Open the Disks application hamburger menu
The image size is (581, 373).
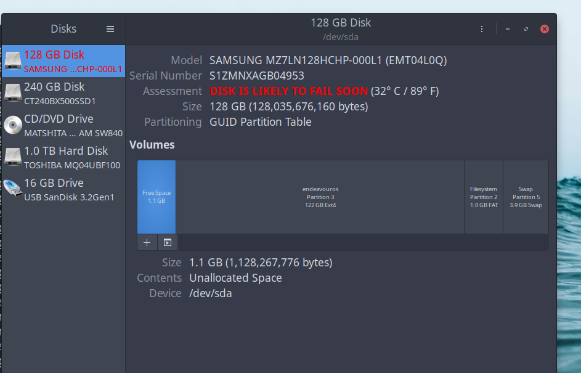pos(110,29)
